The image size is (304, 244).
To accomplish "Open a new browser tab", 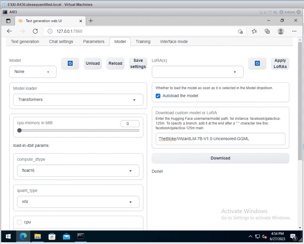I will pyautogui.click(x=91, y=21).
